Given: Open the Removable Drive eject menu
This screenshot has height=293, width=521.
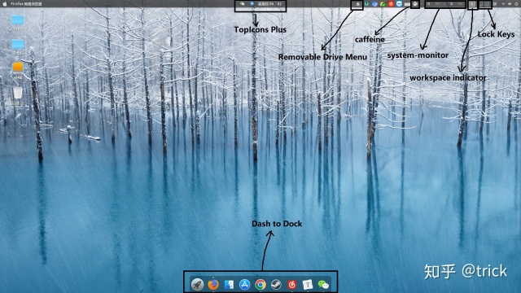Looking at the screenshot, I should pyautogui.click(x=357, y=4).
